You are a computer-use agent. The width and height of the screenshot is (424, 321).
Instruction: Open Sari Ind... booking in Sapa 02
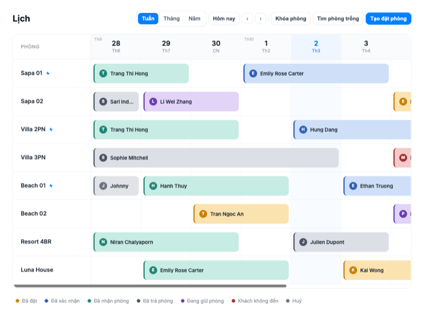116,102
